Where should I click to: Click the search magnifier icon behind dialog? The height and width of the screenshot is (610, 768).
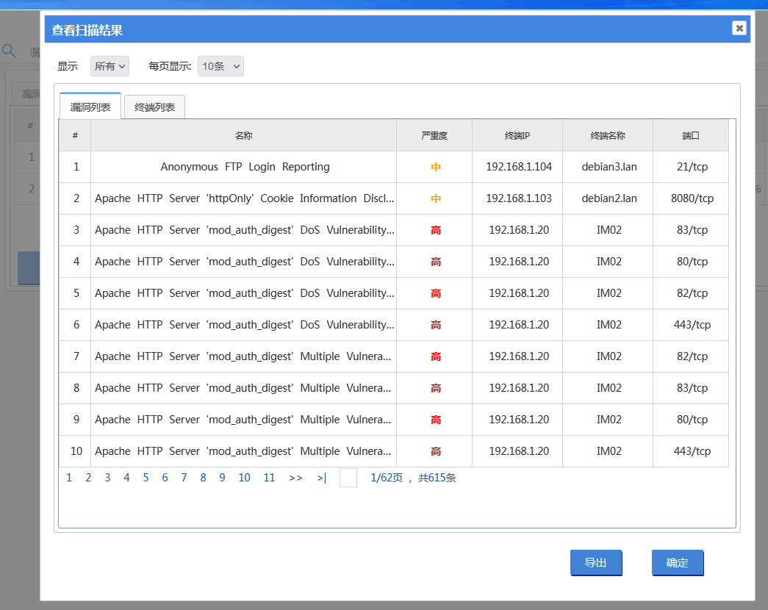(x=9, y=51)
